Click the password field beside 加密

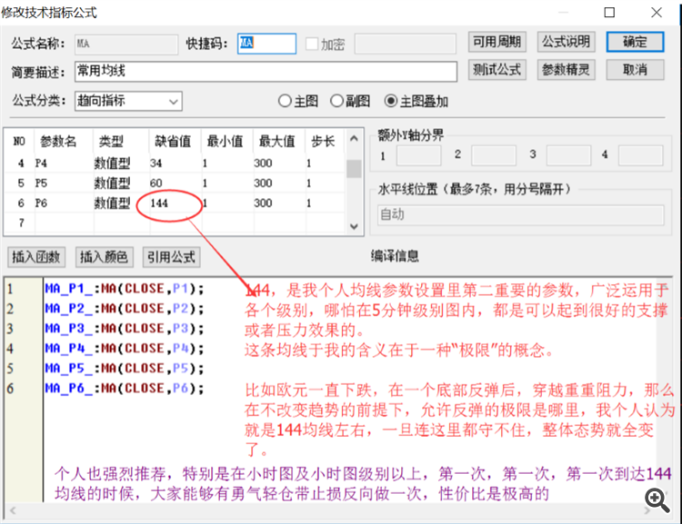pos(405,44)
